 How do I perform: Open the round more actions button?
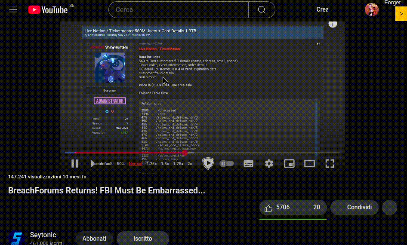(x=389, y=208)
